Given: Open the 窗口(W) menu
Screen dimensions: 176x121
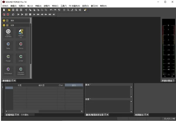Looking at the screenshot, I should (x=94, y=6).
